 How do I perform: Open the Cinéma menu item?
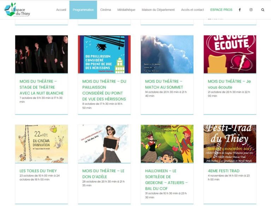click(106, 10)
